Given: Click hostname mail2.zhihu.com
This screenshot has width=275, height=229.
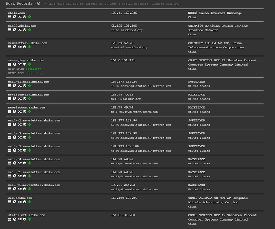Looking at the screenshot, I should (22, 26).
